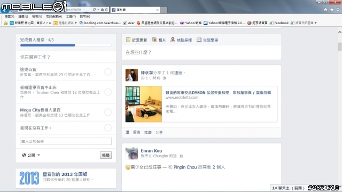The width and height of the screenshot is (342, 192).
Task: Expand the 網頁快訊圖庫 dropdown arrow
Action: 315,23
